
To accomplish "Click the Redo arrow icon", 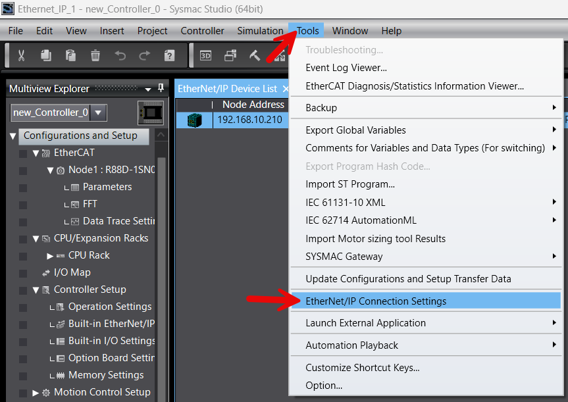I will tap(145, 55).
